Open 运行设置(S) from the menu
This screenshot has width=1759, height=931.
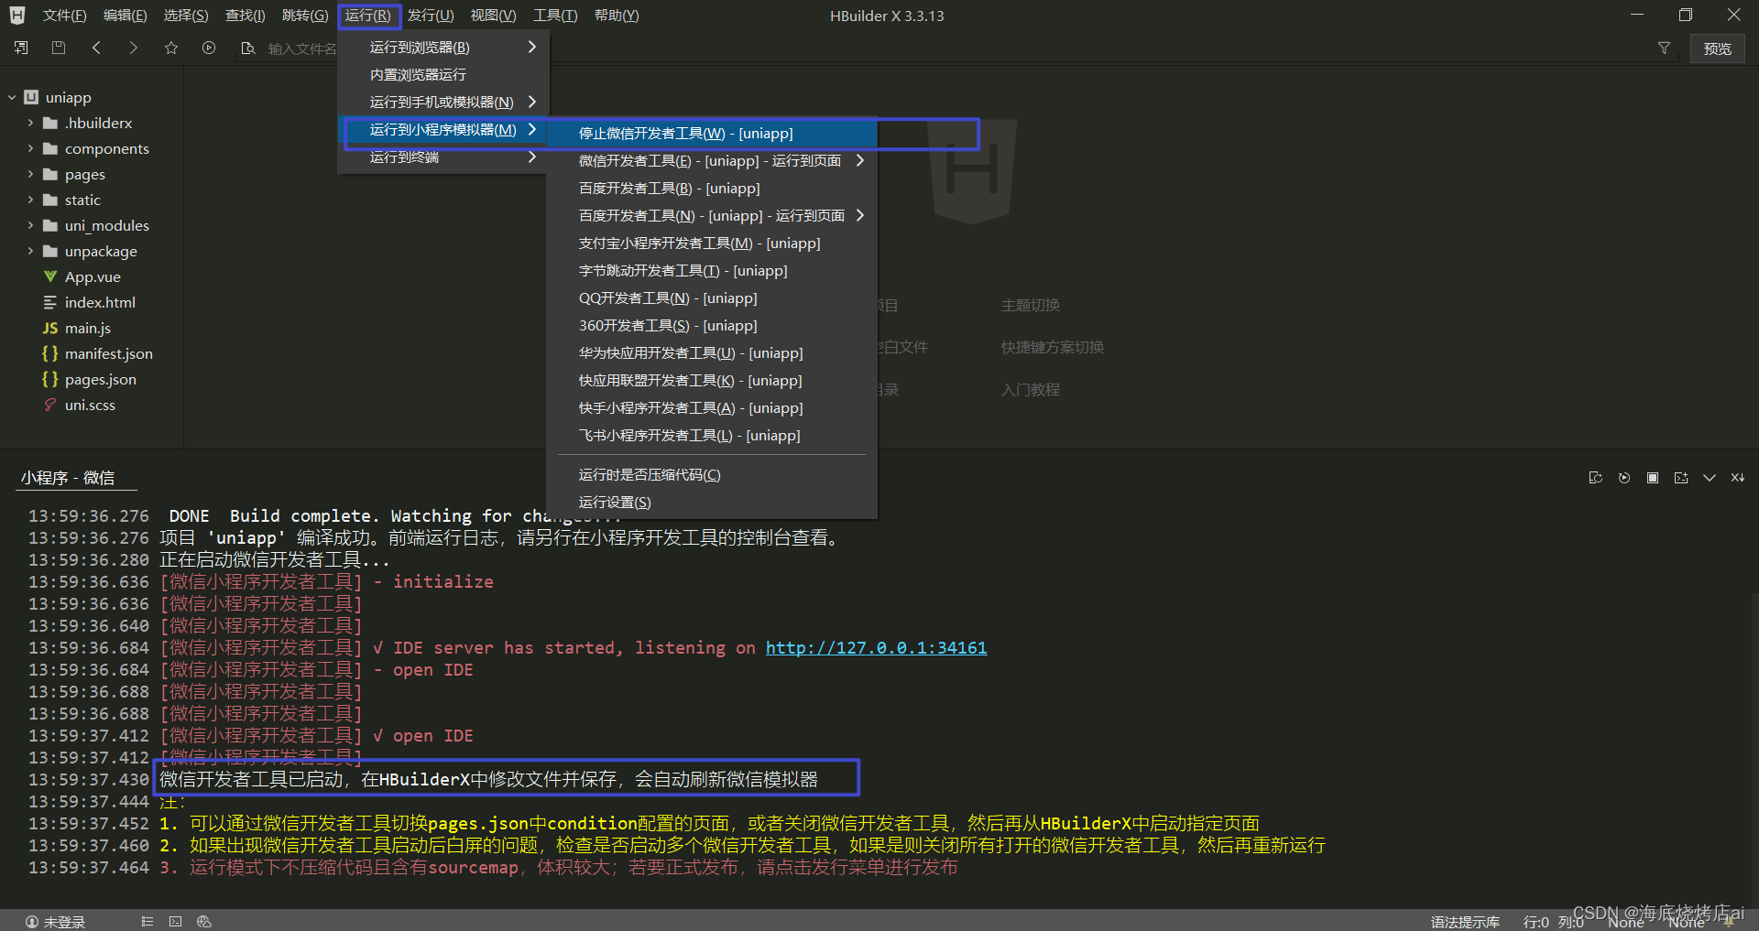pyautogui.click(x=712, y=503)
